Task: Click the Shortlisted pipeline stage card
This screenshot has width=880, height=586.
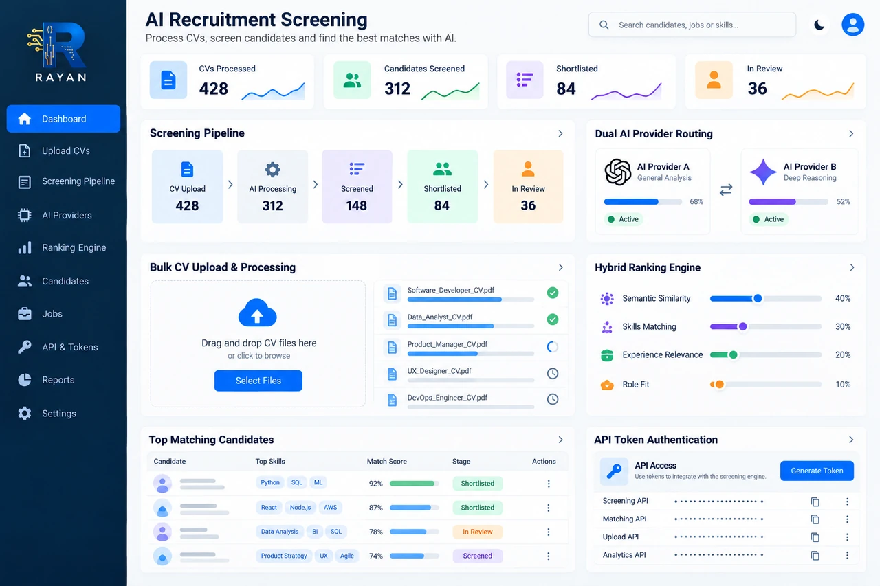Action: [442, 187]
